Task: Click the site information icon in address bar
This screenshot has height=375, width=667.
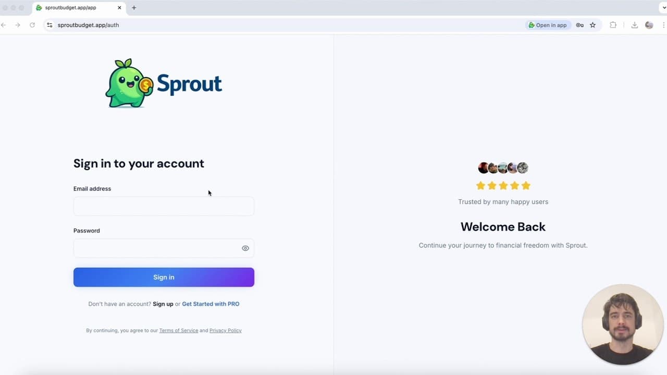Action: click(x=50, y=24)
